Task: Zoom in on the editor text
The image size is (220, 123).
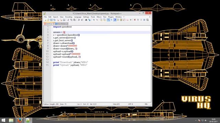Action: pyautogui.click(x=94, y=20)
